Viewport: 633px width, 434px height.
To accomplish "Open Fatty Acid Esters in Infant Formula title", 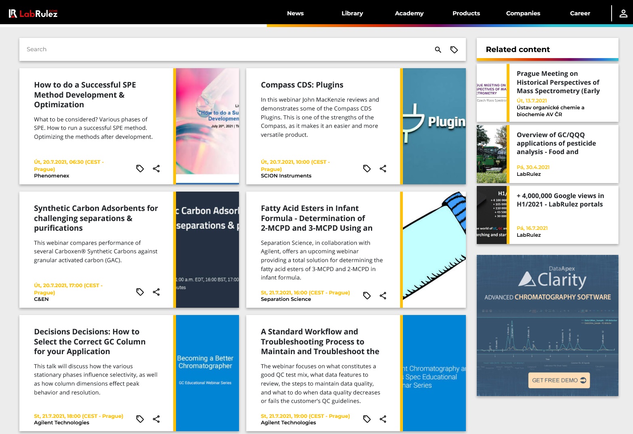I will (x=316, y=218).
